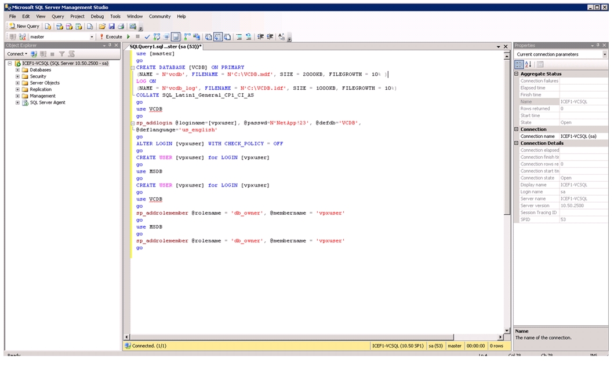
Task: Click ALTER LOGIN line in the editor
Action: click(x=209, y=144)
